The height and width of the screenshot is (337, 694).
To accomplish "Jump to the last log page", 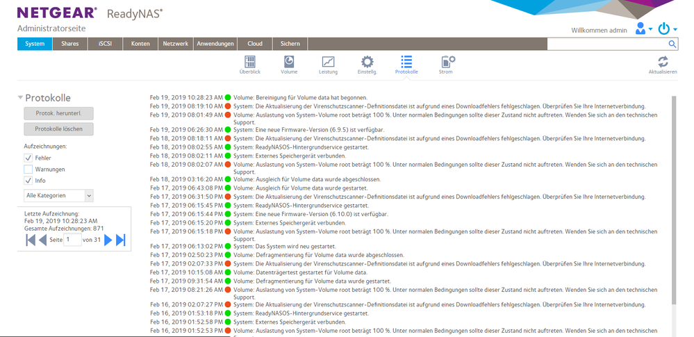I will click(x=120, y=240).
